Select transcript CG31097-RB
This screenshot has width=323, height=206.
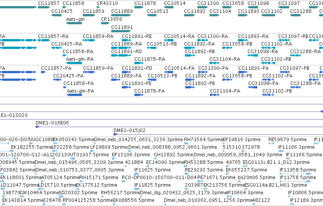(293, 36)
